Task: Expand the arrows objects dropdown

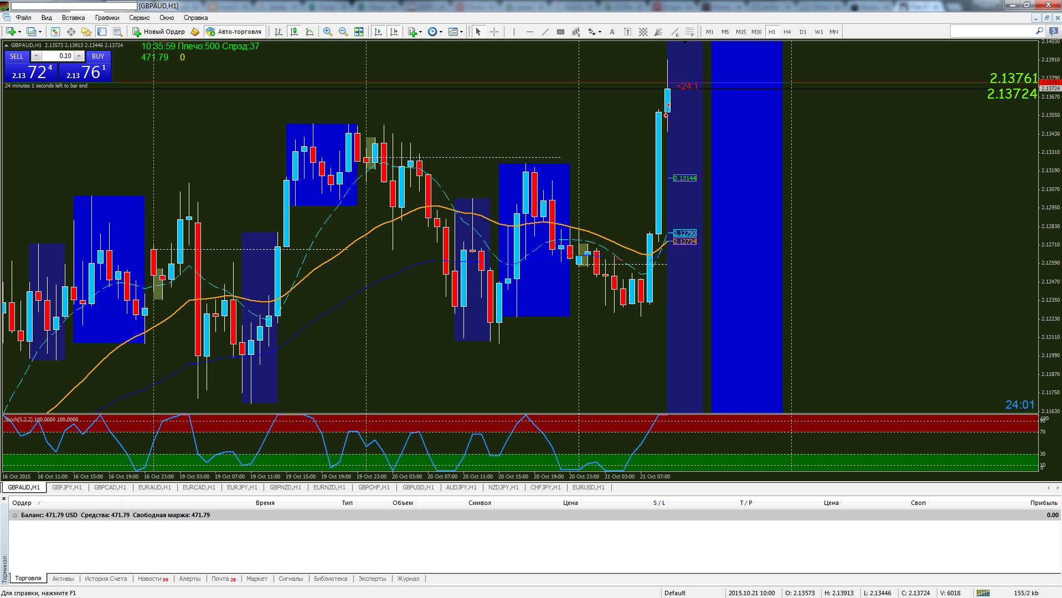Action: tap(600, 32)
